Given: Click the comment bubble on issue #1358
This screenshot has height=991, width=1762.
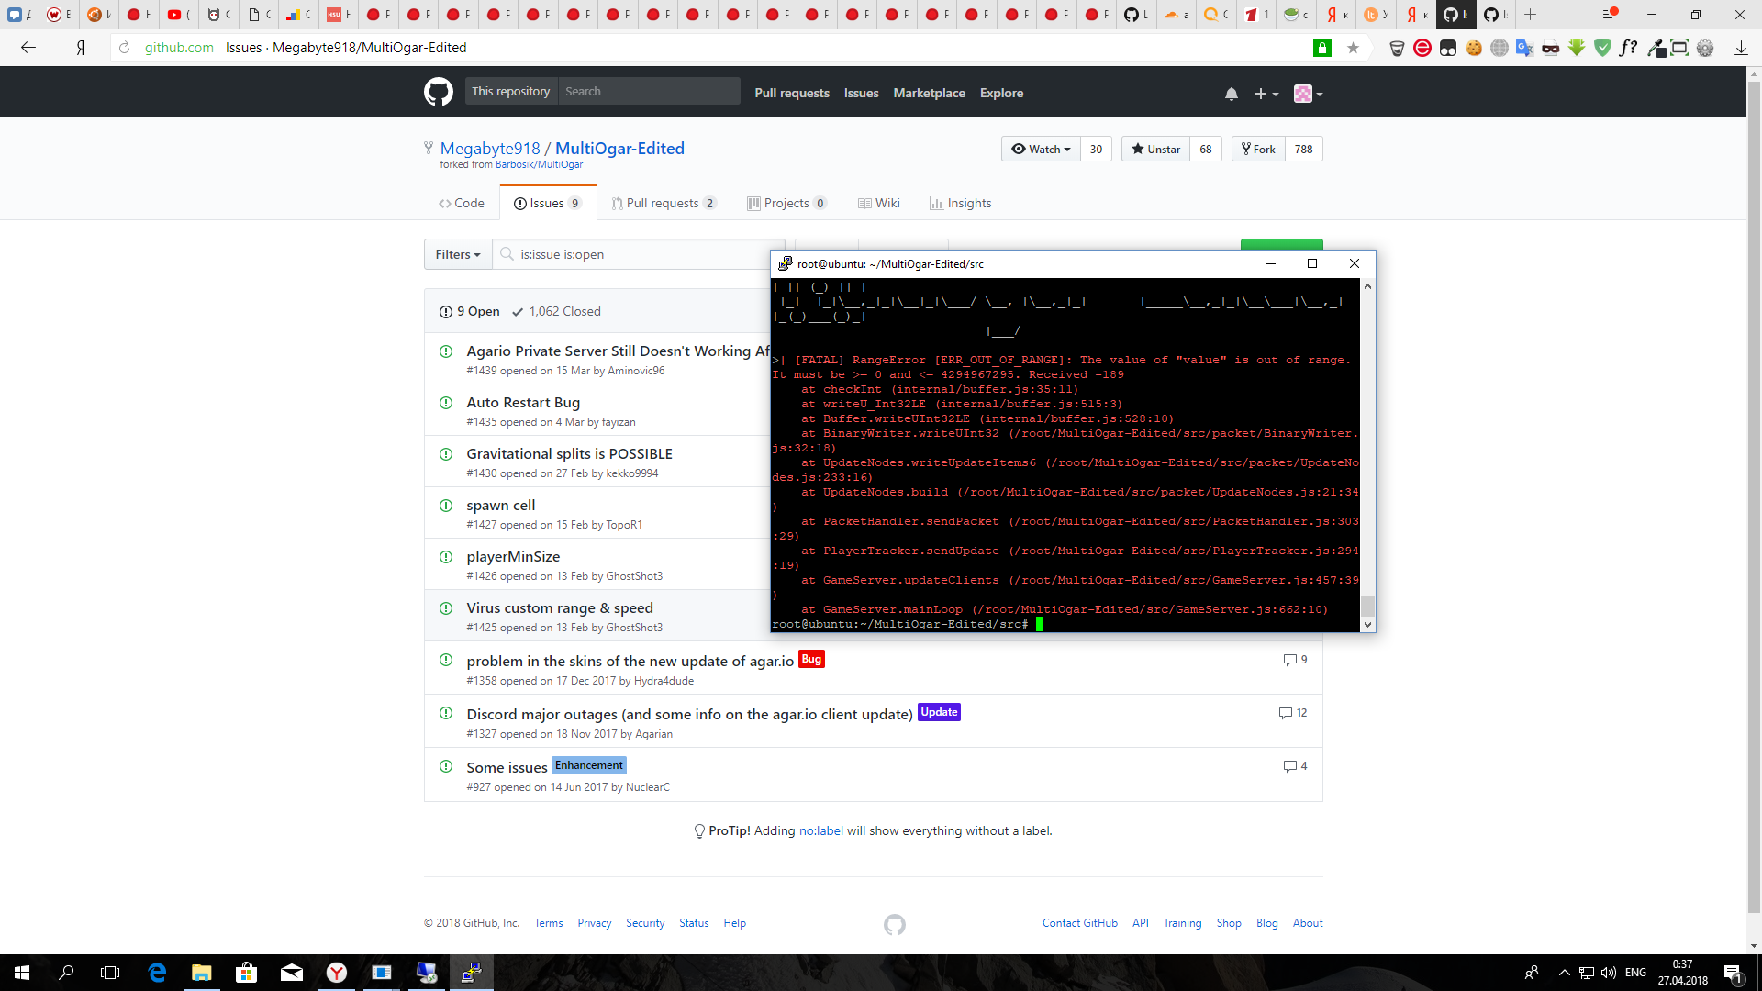Looking at the screenshot, I should pyautogui.click(x=1289, y=660).
